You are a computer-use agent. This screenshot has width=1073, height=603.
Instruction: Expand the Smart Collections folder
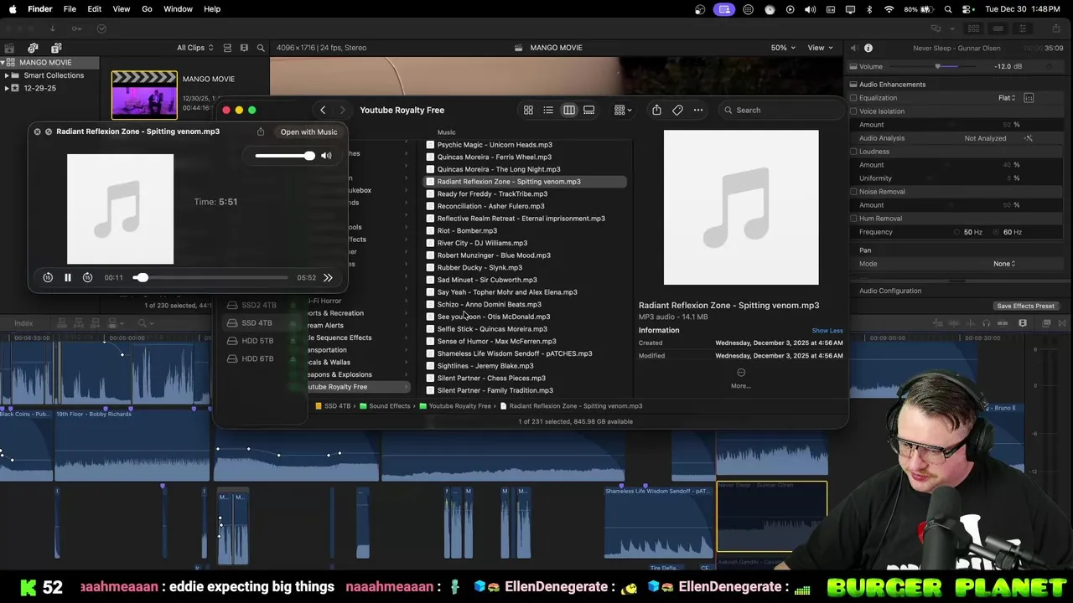(x=7, y=75)
